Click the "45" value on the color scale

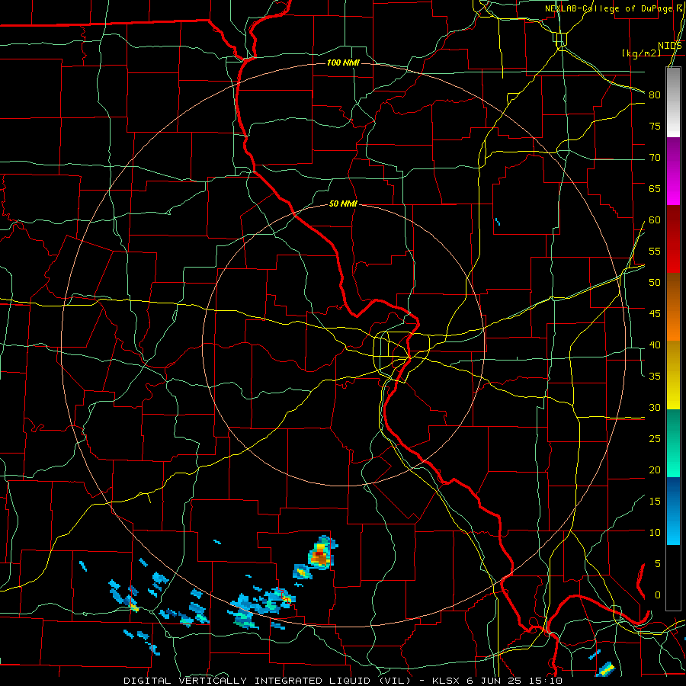point(655,314)
